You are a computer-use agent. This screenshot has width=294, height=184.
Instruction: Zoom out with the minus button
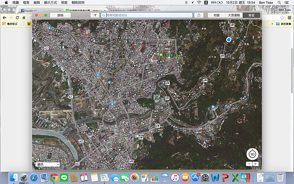coord(249,164)
